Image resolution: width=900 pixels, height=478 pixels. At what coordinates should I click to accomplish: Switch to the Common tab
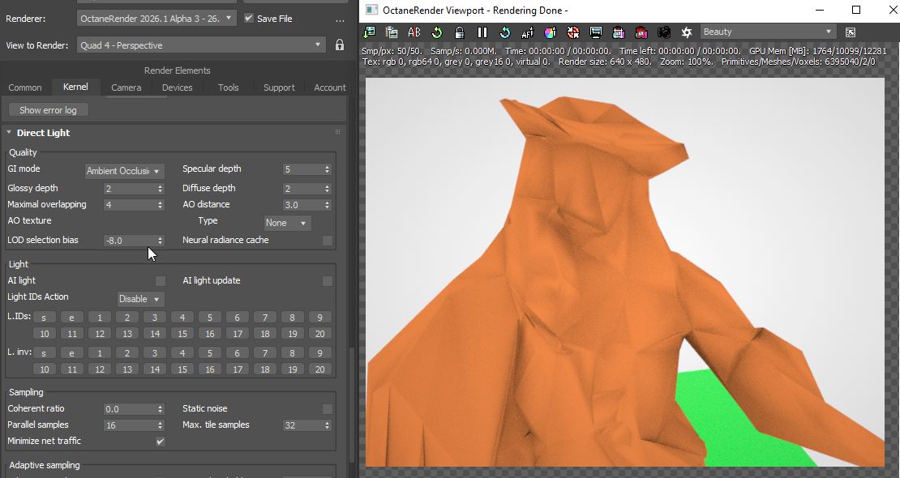(x=24, y=87)
